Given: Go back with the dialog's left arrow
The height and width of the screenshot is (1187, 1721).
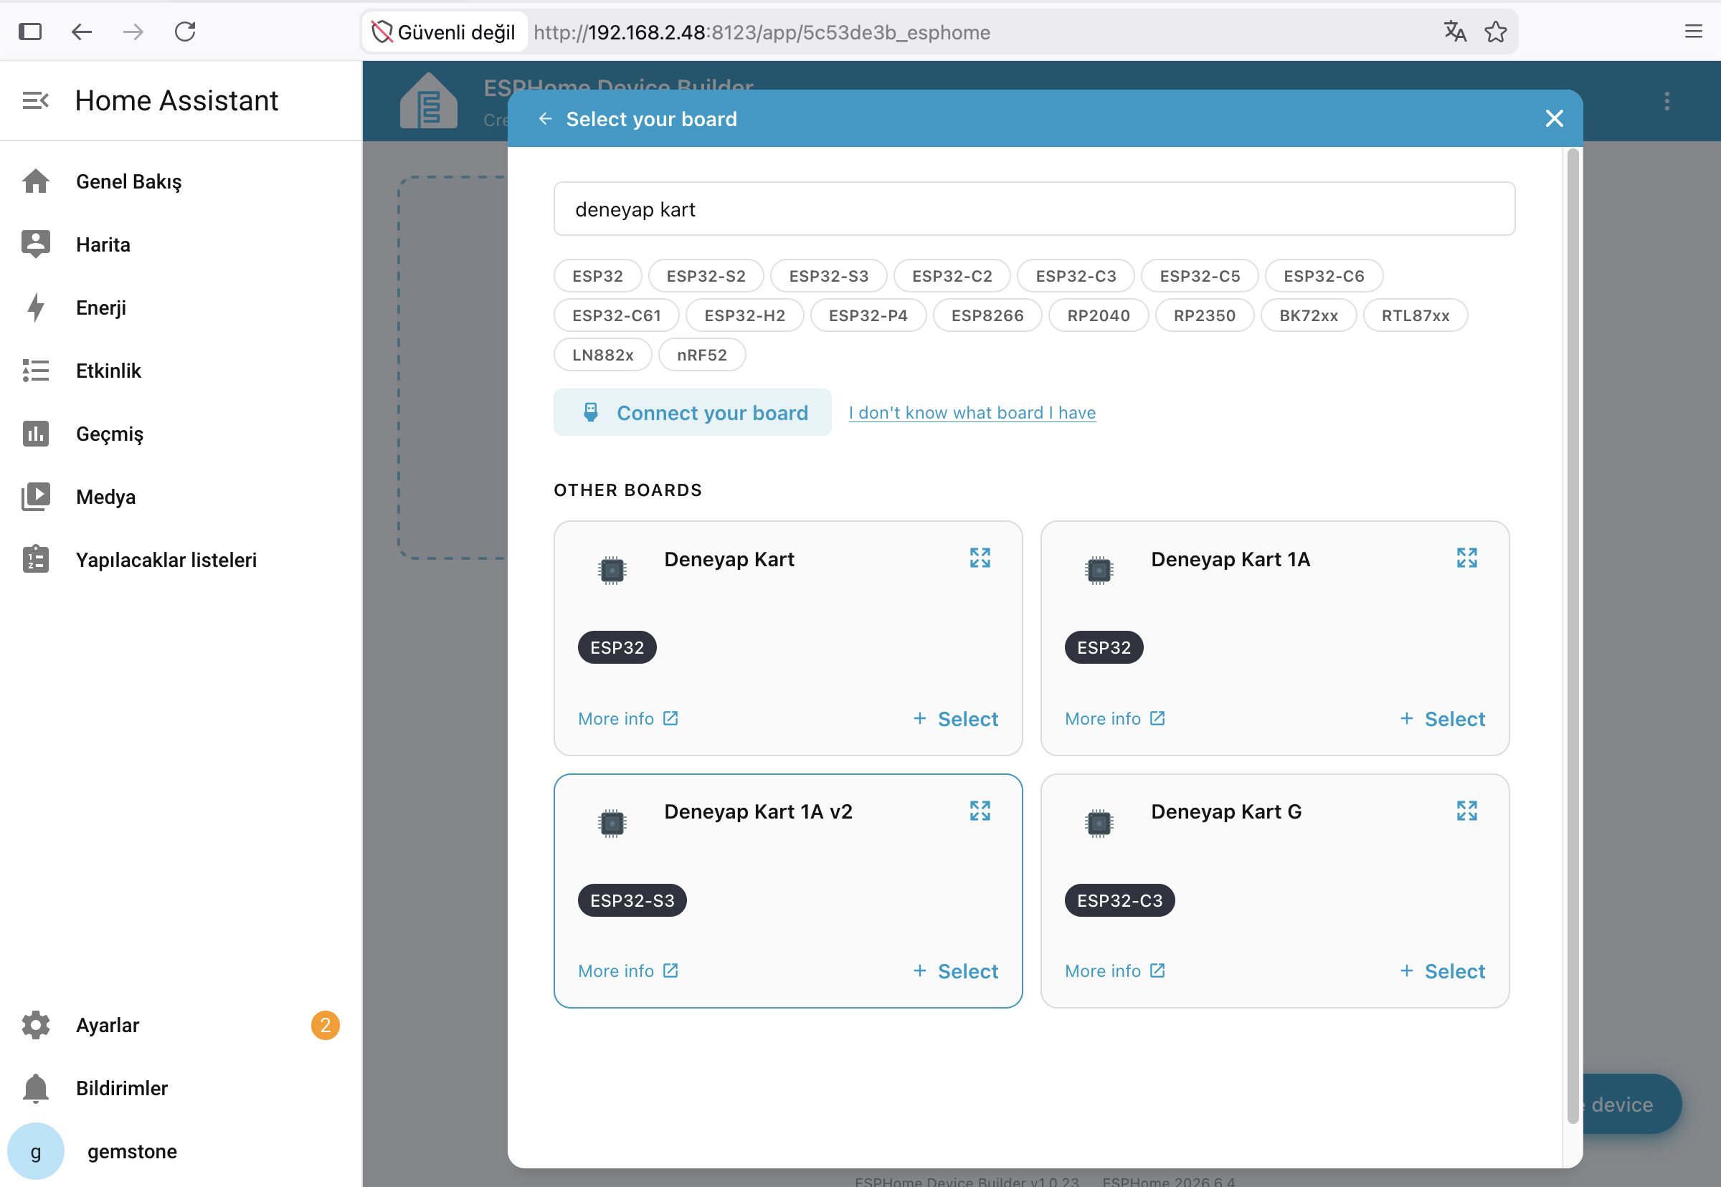Looking at the screenshot, I should click(x=546, y=119).
